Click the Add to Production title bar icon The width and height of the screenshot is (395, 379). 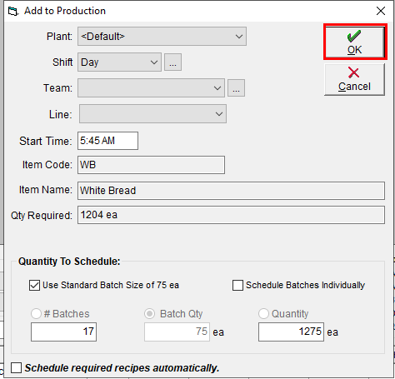coord(12,11)
